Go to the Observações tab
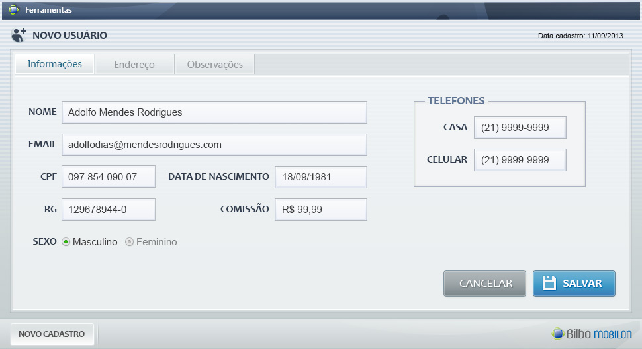Viewport: 642px width, 349px height. tap(214, 65)
